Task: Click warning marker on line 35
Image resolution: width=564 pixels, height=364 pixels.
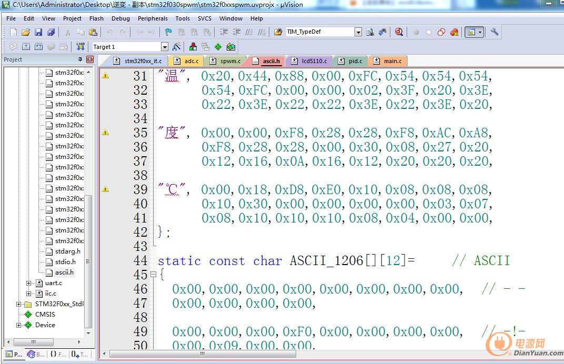Action: (105, 133)
